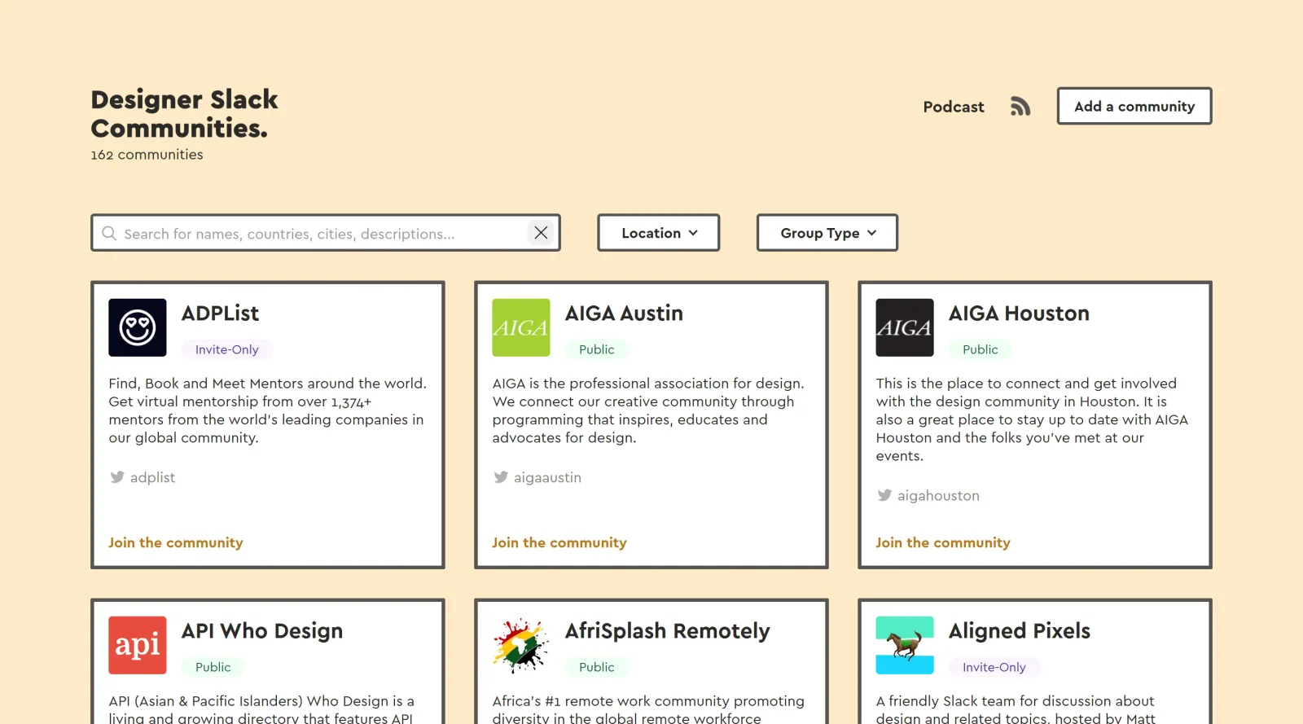Click the ADPList logo
Screen dimensions: 1303x724
(x=138, y=327)
